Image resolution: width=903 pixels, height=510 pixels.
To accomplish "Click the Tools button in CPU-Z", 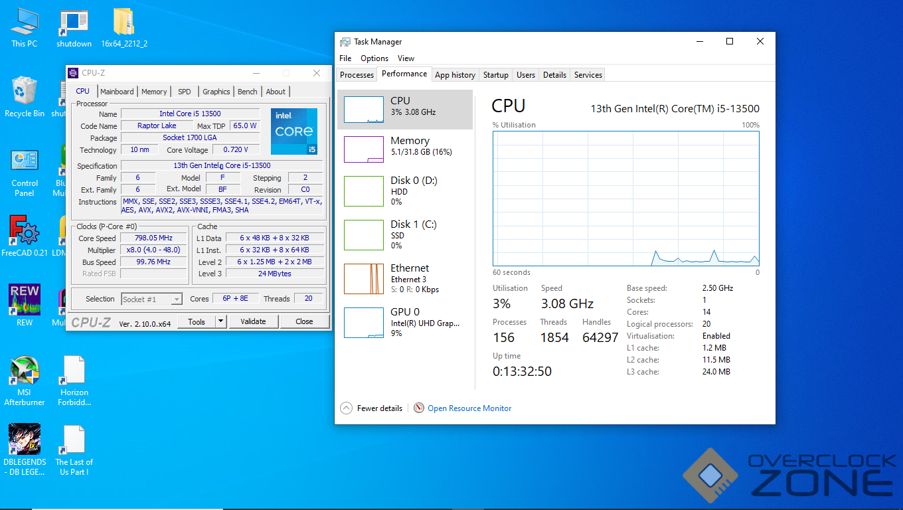I will pos(197,321).
